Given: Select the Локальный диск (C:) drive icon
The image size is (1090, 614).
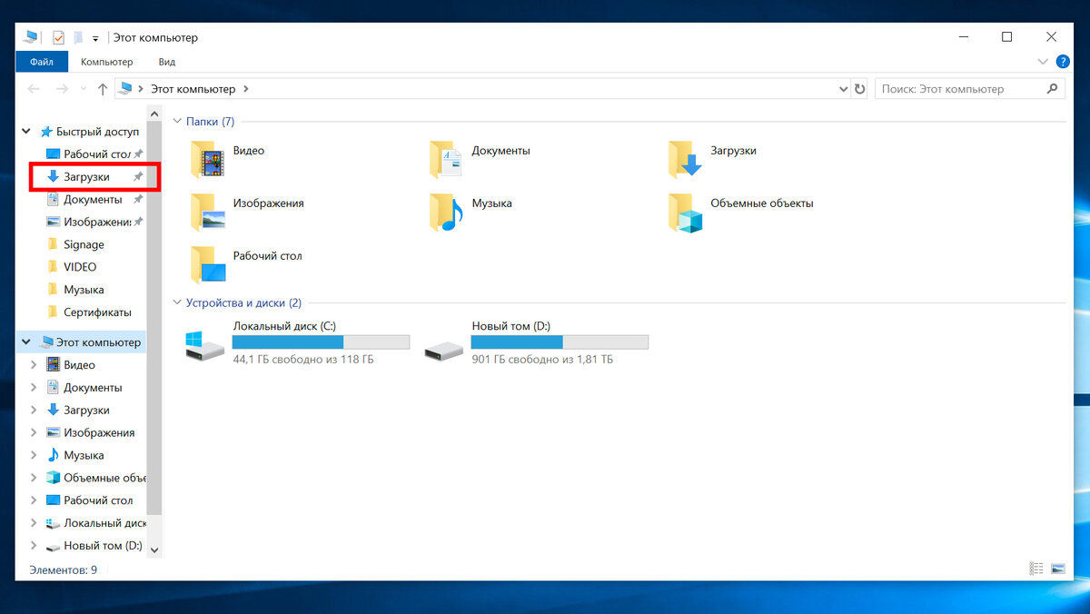Looking at the screenshot, I should [203, 346].
